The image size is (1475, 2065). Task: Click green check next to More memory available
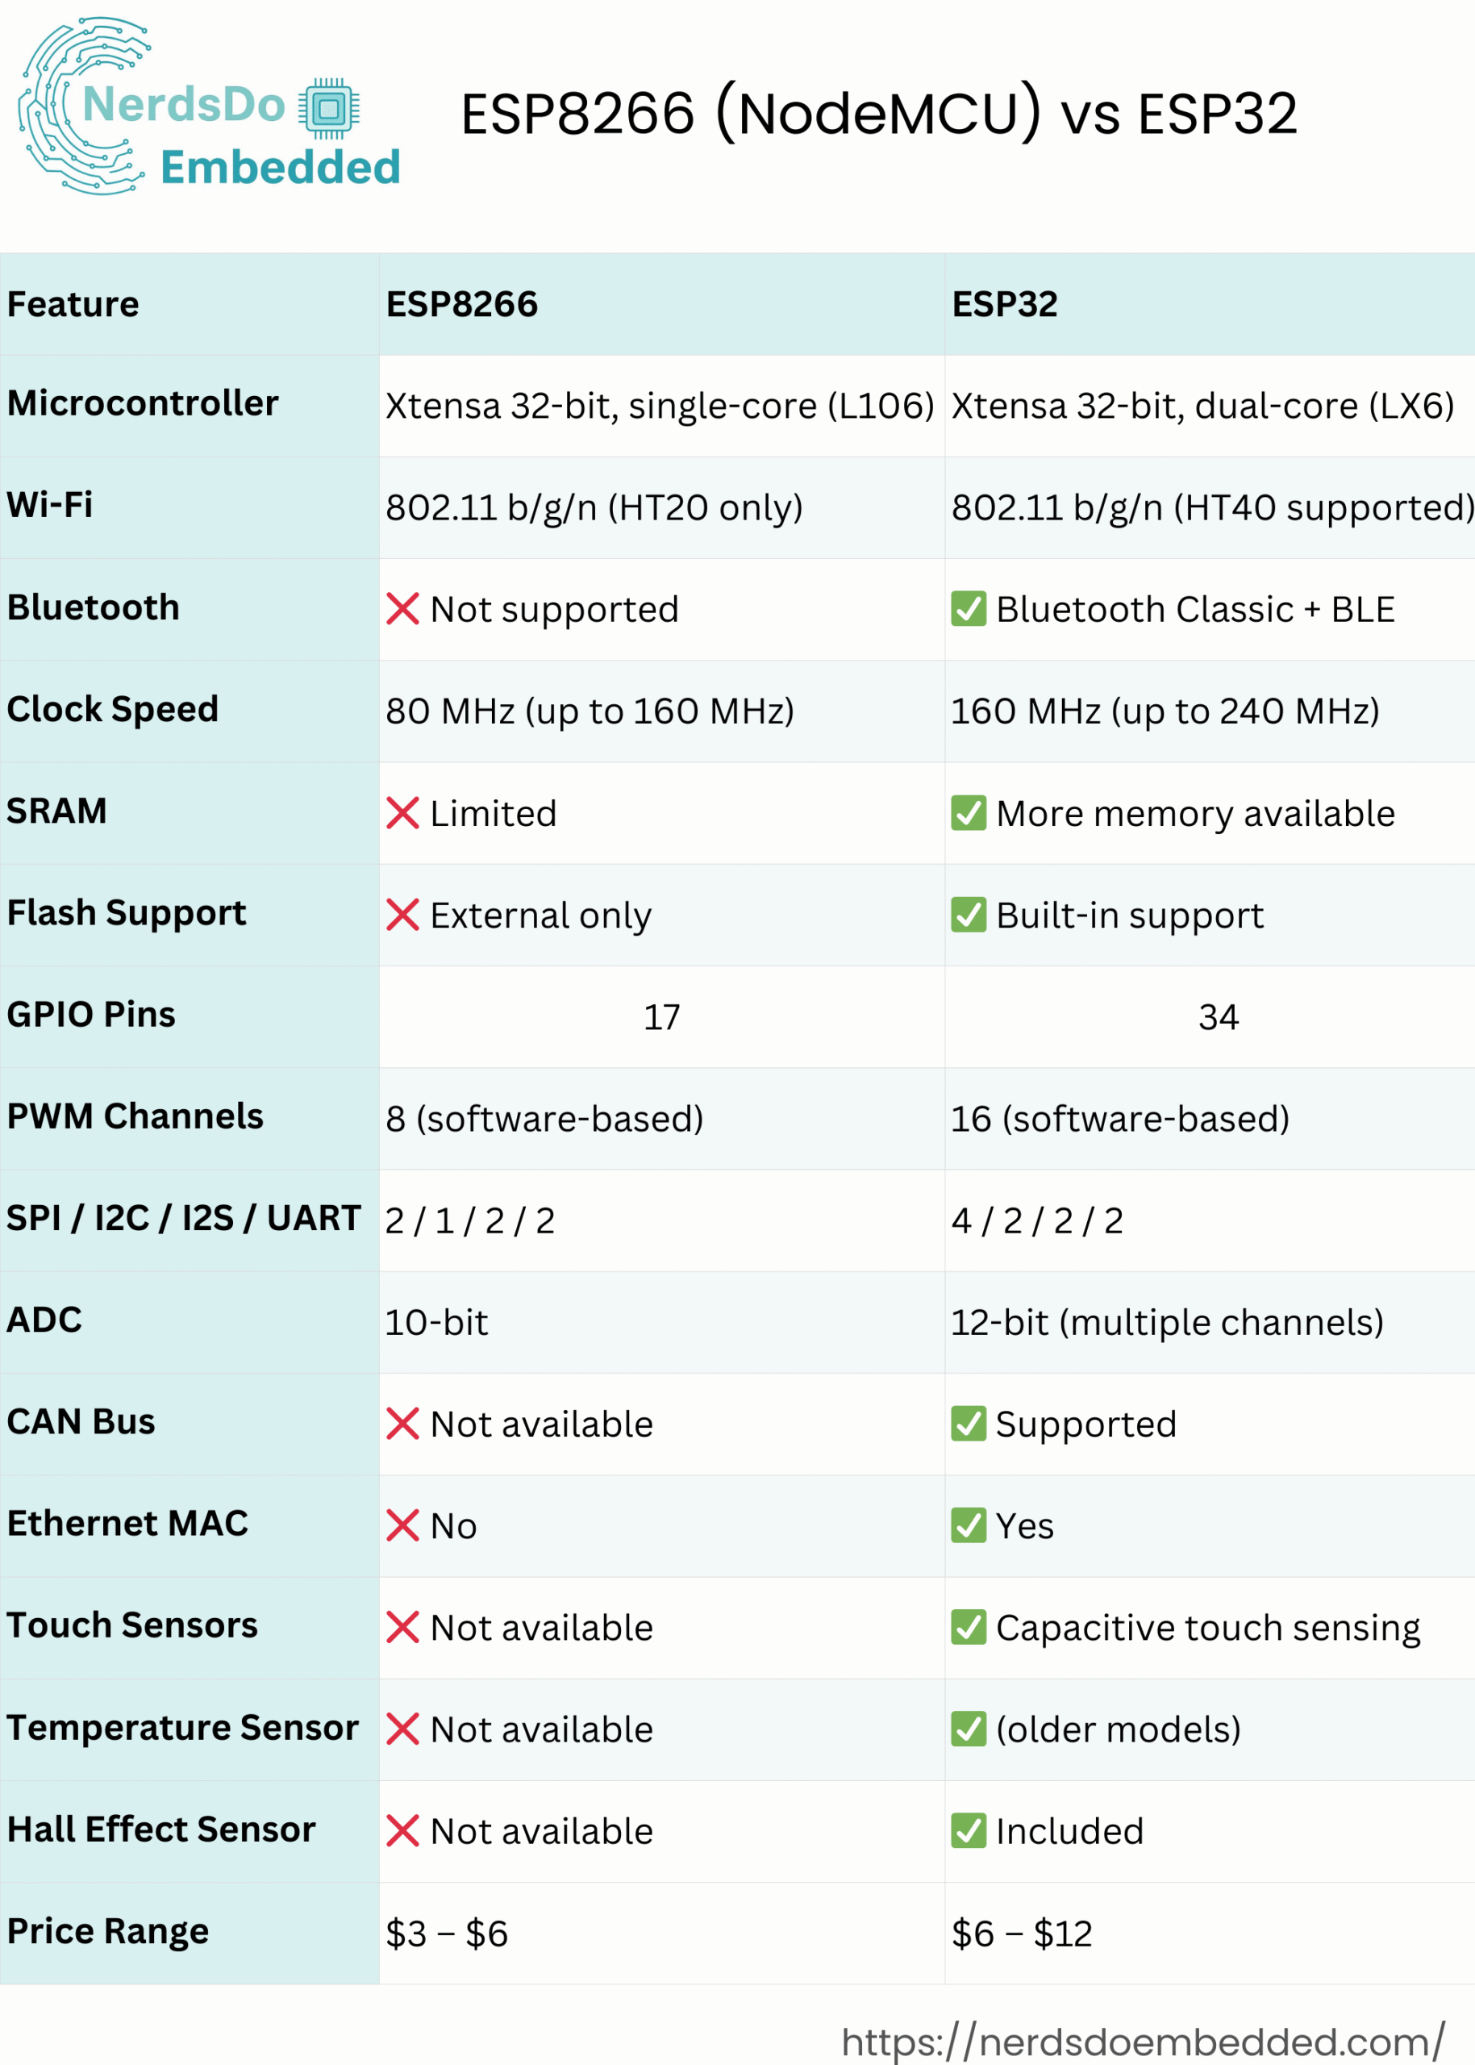point(969,813)
